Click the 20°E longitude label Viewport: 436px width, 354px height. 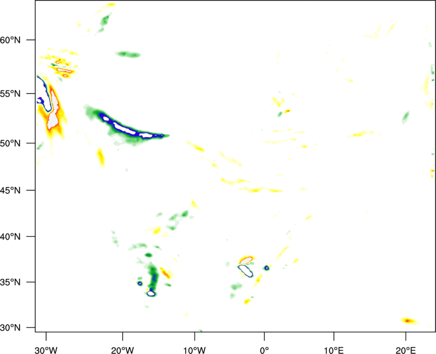(x=405, y=350)
